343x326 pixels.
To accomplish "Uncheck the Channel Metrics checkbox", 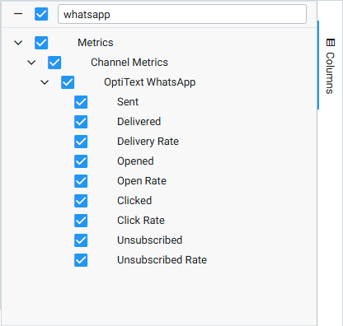I will point(54,63).
